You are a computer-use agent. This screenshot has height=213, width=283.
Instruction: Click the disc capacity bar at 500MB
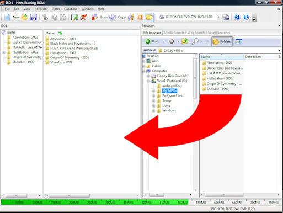pos(183,203)
